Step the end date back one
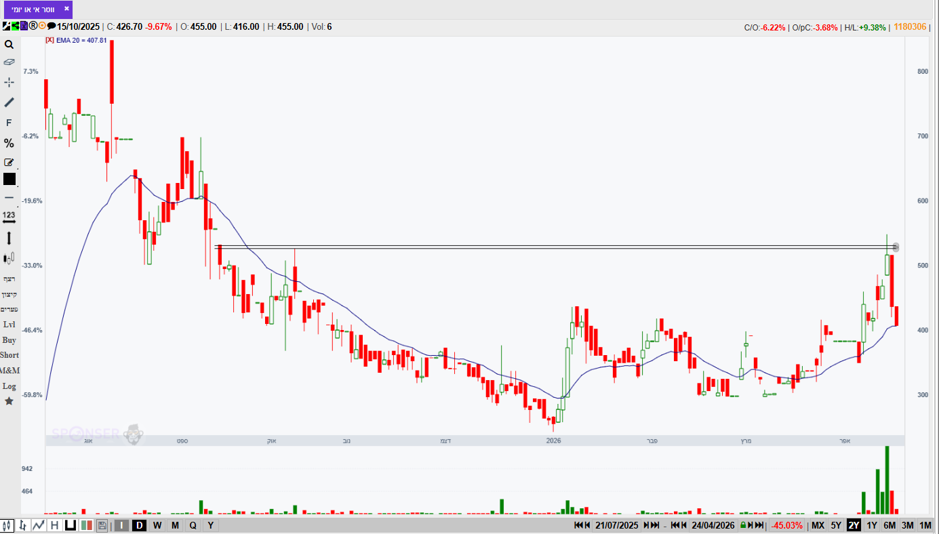The image size is (939, 534). pyautogui.click(x=684, y=525)
